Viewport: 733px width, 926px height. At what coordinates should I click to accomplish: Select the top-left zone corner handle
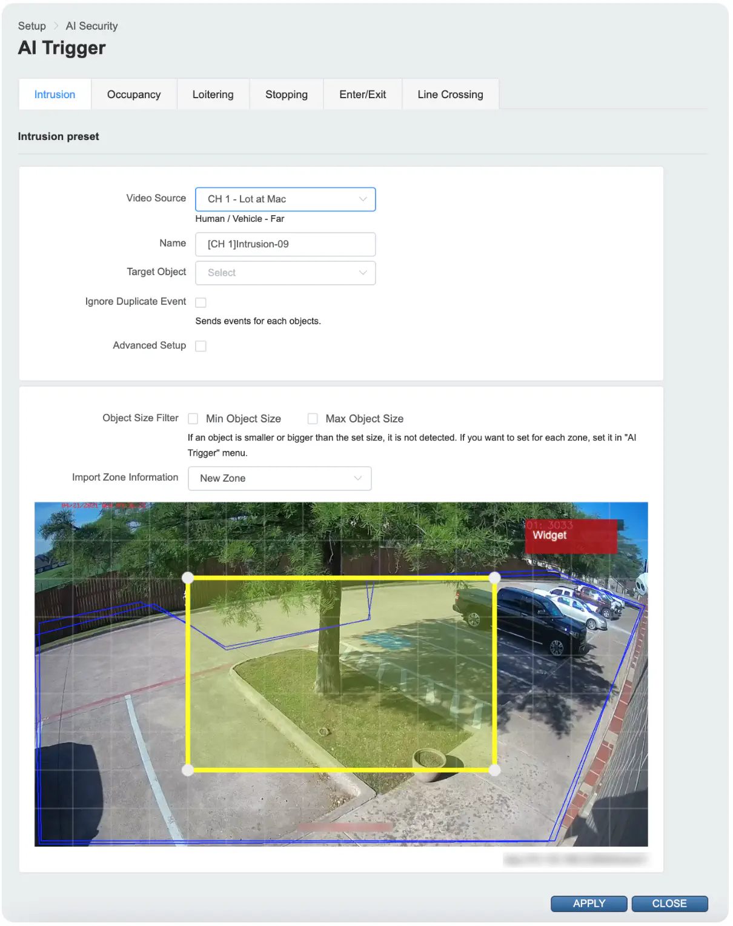tap(188, 578)
